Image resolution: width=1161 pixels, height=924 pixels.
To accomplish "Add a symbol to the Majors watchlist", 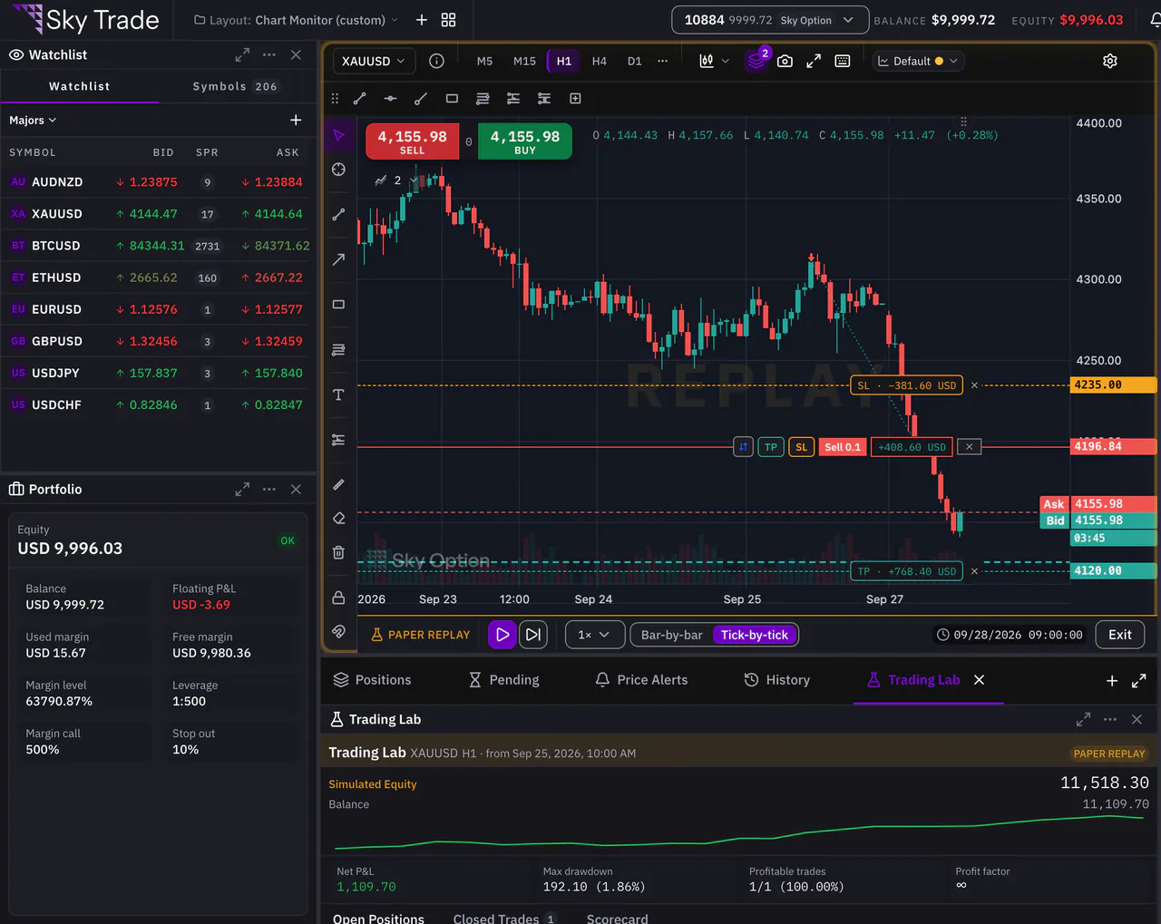I will click(296, 120).
